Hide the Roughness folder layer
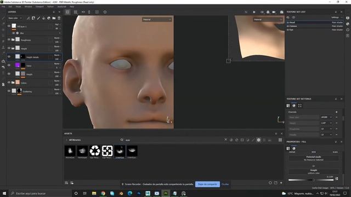 [x=9, y=40]
